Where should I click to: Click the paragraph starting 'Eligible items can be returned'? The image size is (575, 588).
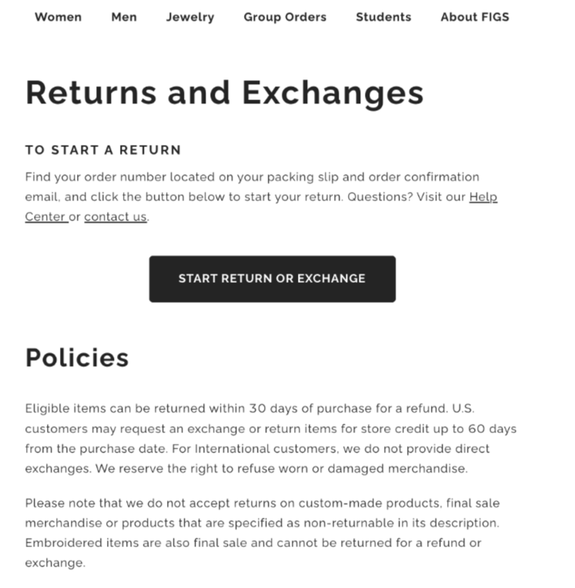[x=271, y=438]
